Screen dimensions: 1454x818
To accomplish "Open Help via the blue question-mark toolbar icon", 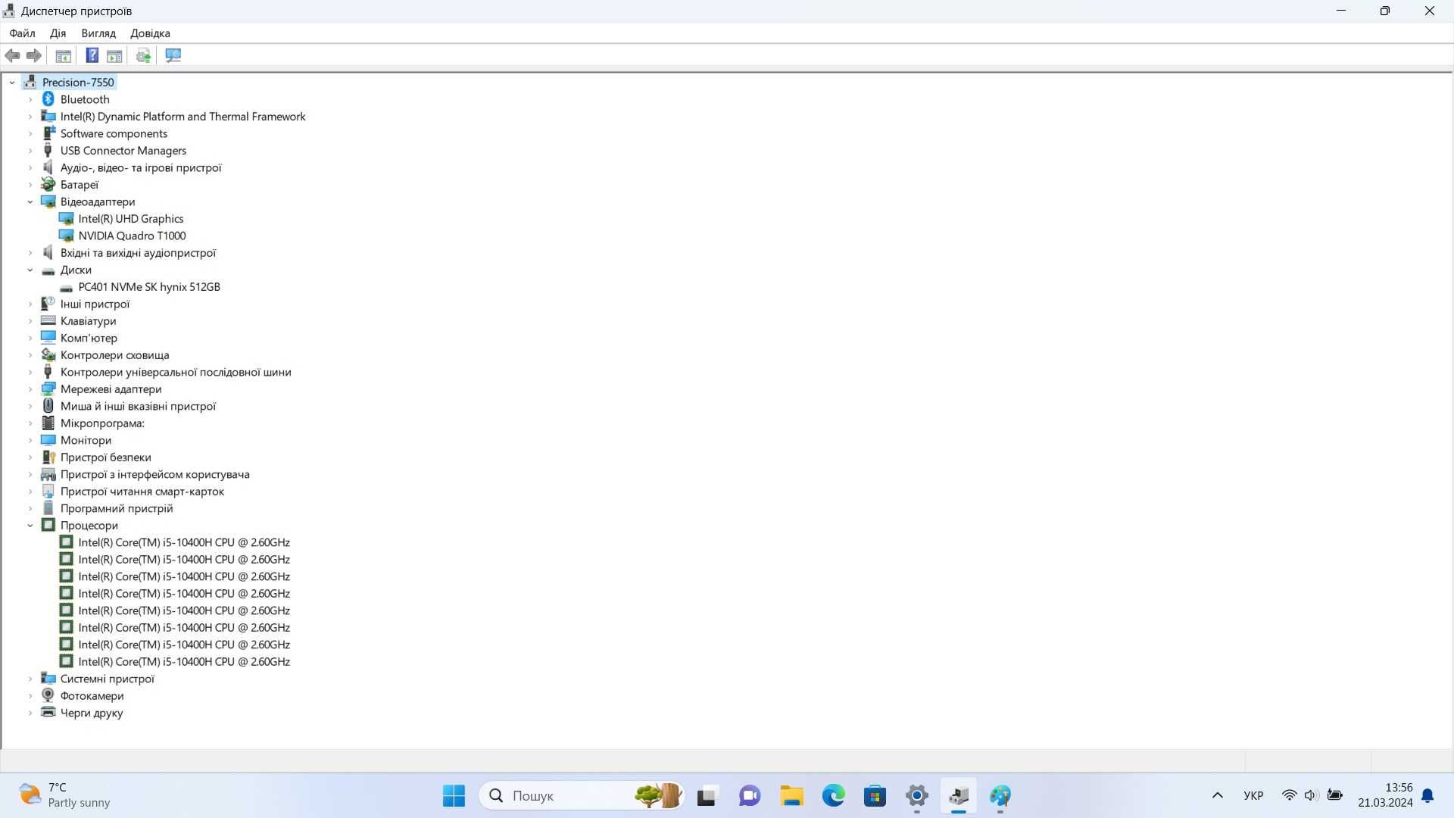I will tap(92, 55).
